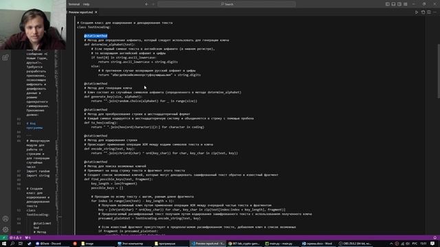This screenshot has height=247, width=440.
Task: Open the Accounts icon in activity bar
Action: (5, 219)
